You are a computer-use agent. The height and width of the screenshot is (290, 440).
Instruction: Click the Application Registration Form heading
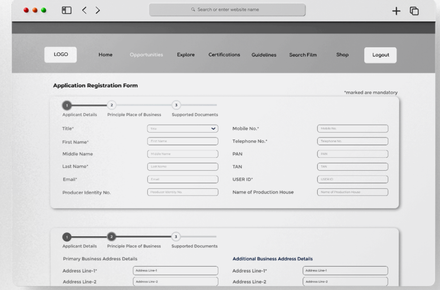click(95, 85)
